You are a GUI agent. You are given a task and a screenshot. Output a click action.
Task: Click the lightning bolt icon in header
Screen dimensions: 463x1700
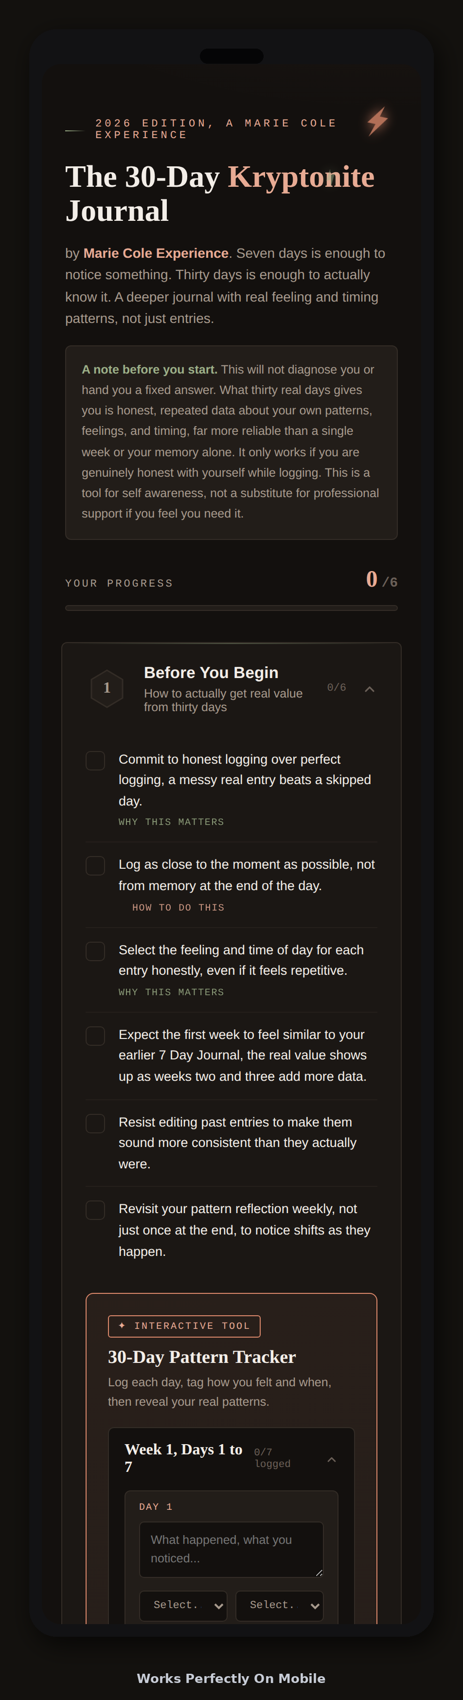pos(377,122)
